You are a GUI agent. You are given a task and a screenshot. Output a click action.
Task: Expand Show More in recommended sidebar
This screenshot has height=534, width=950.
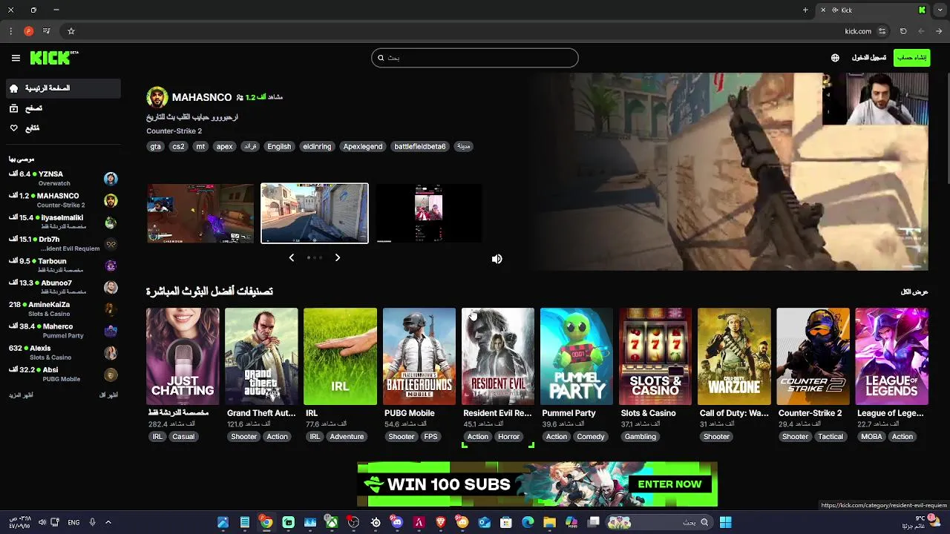21,395
